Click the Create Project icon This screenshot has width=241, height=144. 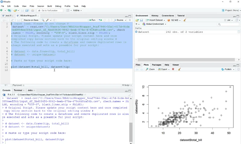9,11
